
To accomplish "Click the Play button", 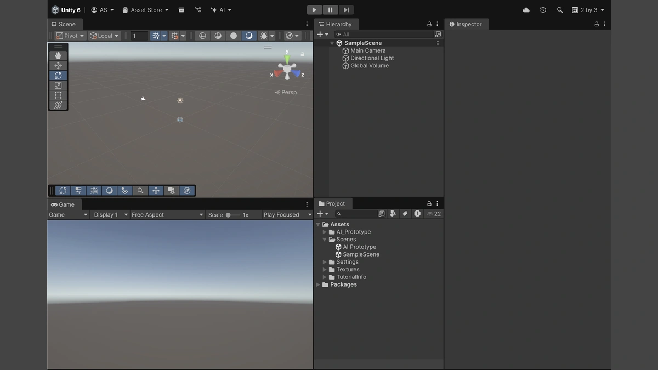I will coord(314,10).
